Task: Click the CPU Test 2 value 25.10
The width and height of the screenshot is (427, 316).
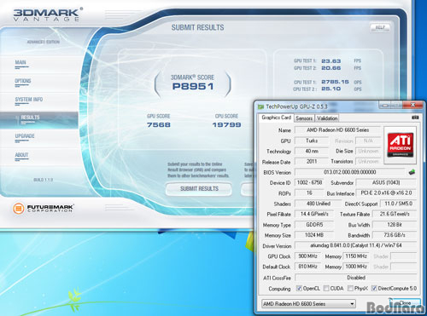Action: coord(331,89)
